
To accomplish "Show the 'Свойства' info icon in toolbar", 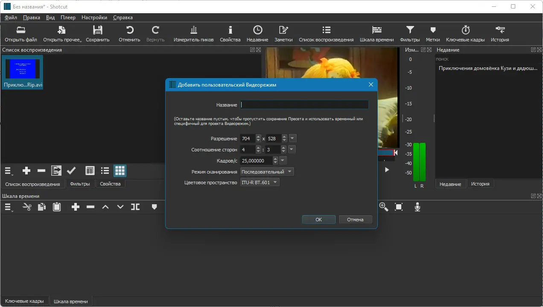I will (x=230, y=30).
